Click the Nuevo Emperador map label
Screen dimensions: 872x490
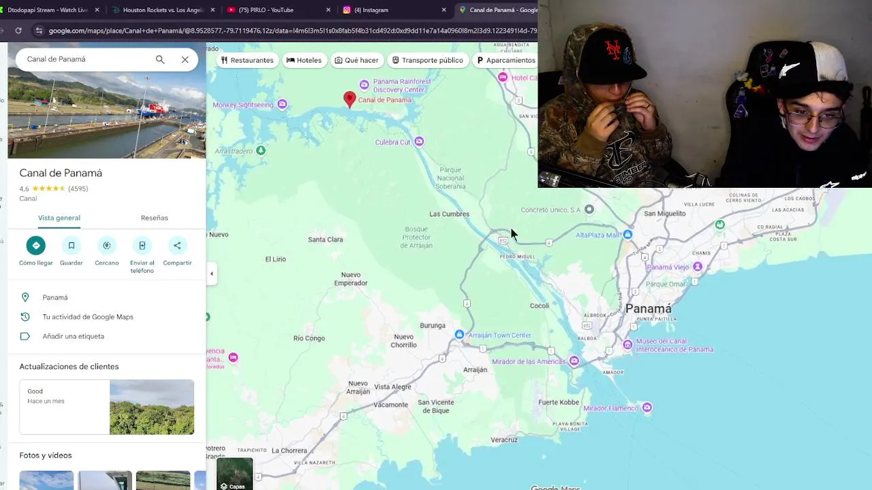(351, 279)
